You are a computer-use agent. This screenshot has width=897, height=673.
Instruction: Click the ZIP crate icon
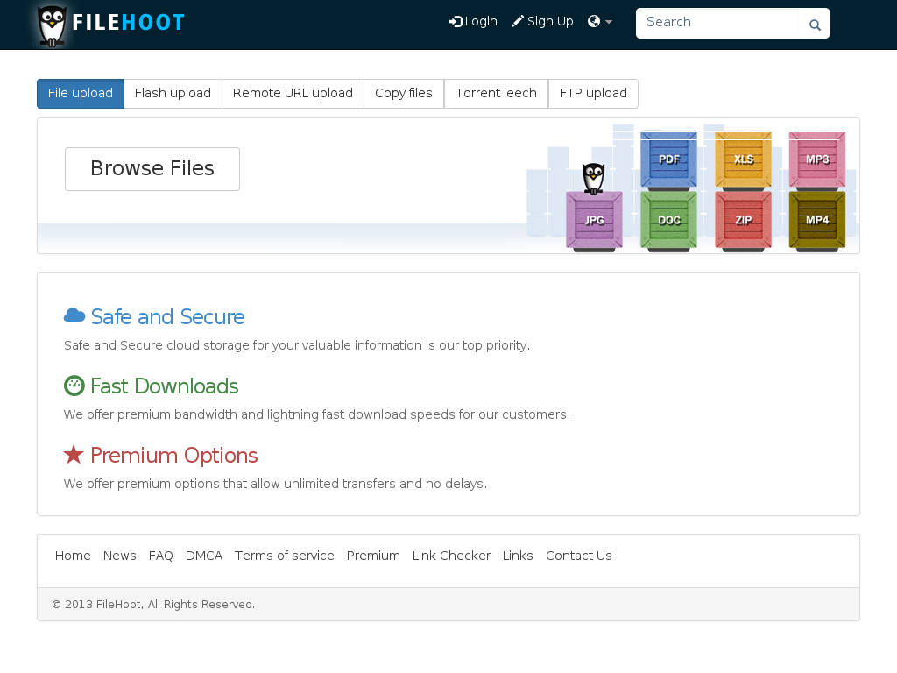[x=743, y=221]
